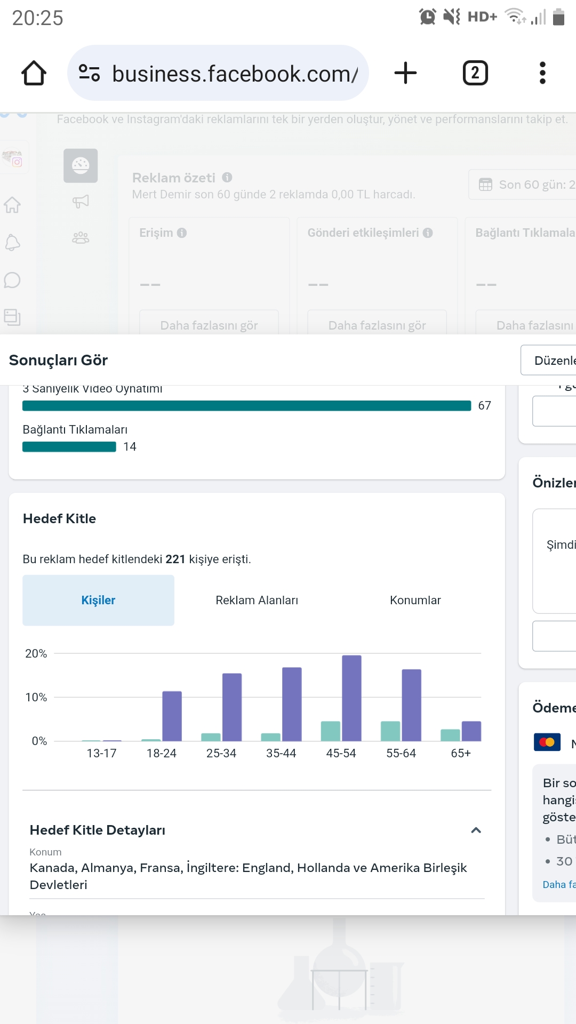Click the Daha fazla link in payment card

tap(559, 884)
